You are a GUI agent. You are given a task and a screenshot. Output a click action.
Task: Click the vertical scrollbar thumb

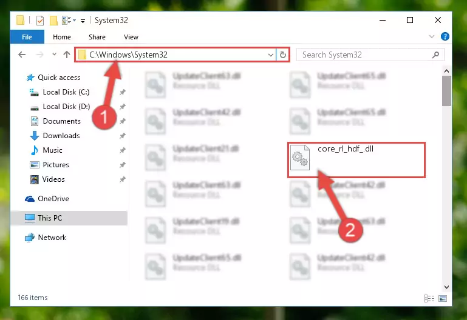[x=446, y=91]
